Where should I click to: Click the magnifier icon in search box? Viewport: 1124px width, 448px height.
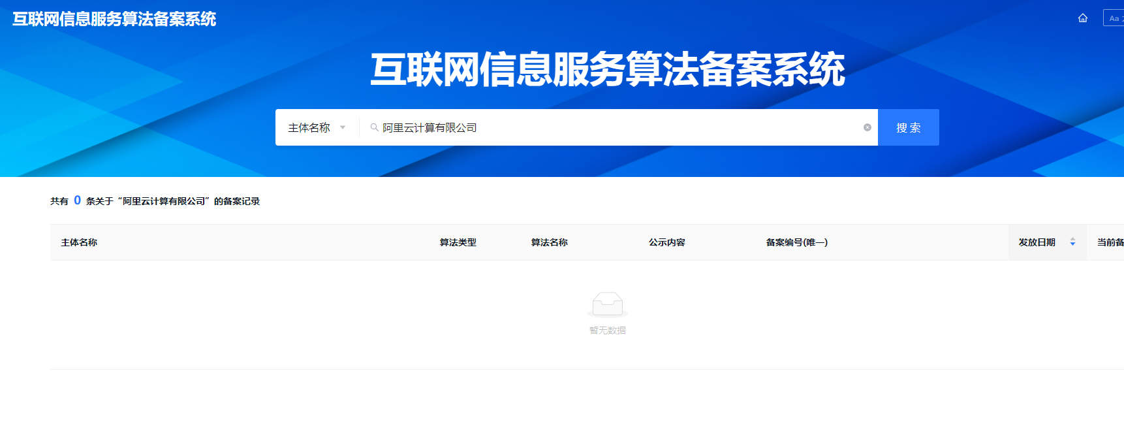pyautogui.click(x=375, y=127)
